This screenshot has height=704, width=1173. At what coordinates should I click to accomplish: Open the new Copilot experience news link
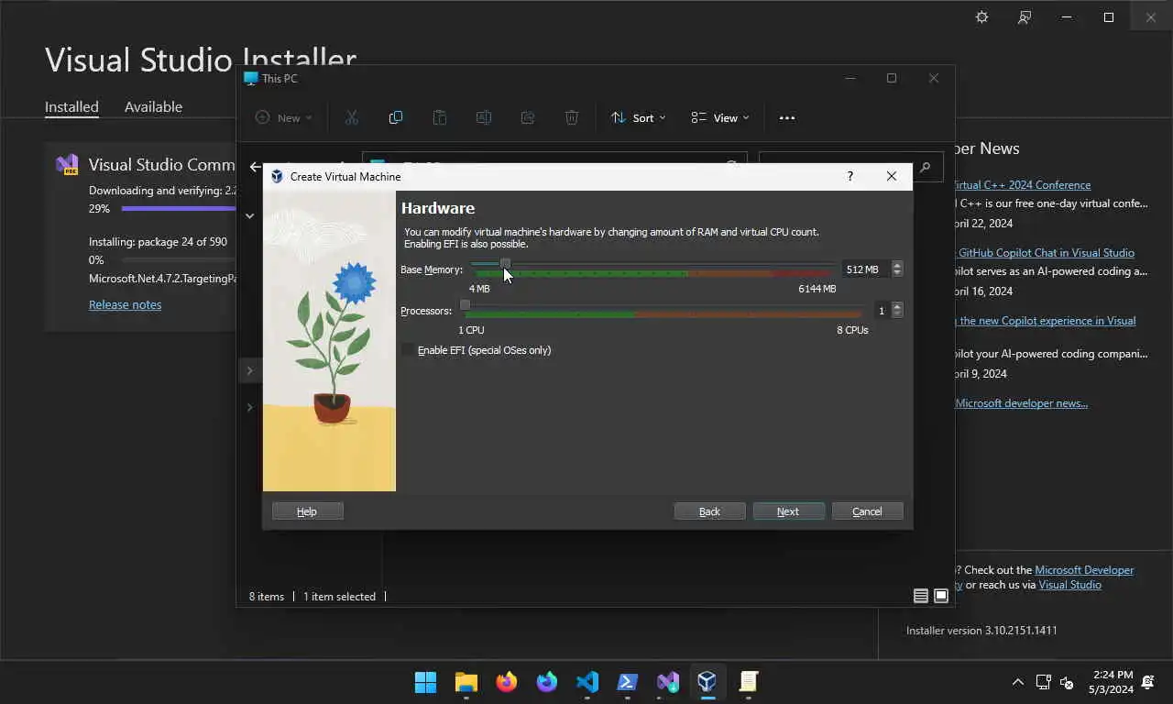click(1045, 321)
